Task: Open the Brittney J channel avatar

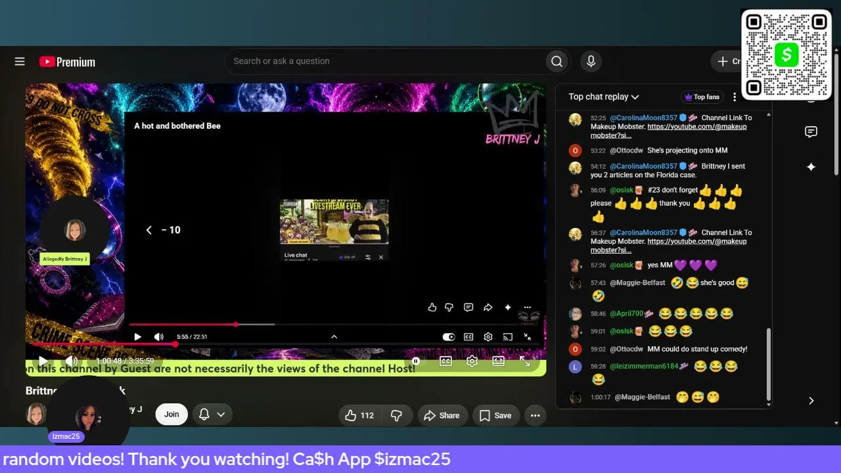Action: [36, 414]
